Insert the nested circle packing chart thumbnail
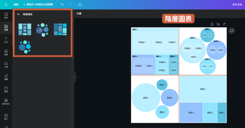The width and height of the screenshot is (245, 128). [42, 29]
